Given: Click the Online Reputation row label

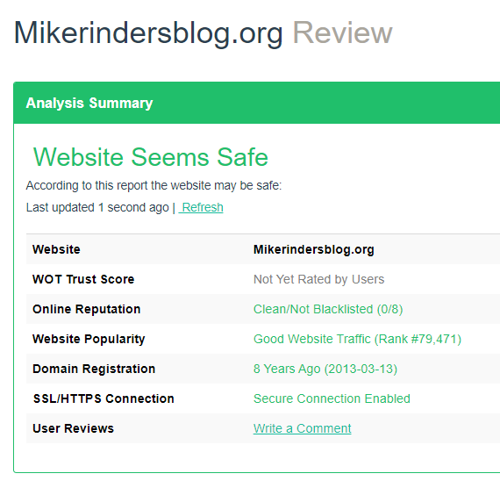Looking at the screenshot, I should click(x=87, y=309).
